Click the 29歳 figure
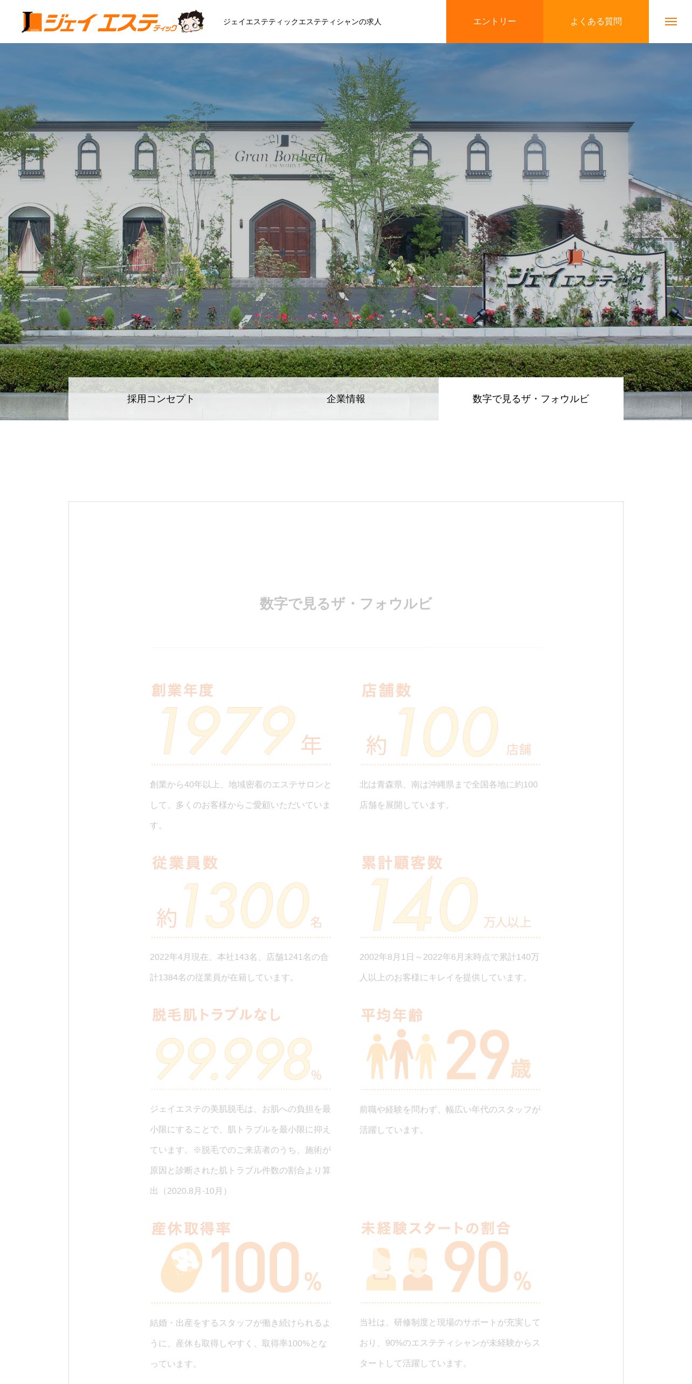 488,1055
